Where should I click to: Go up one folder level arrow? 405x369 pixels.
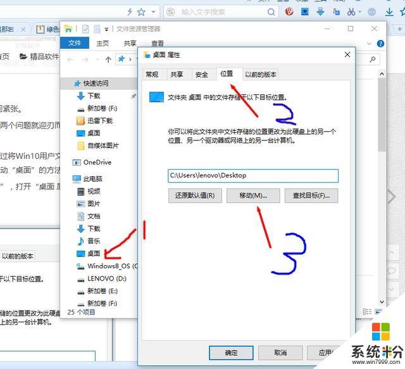click(x=108, y=60)
